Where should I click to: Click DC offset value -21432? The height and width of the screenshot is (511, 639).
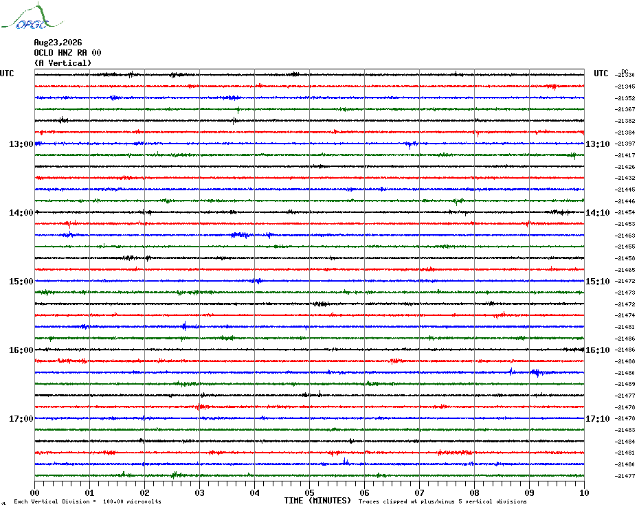pyautogui.click(x=625, y=178)
